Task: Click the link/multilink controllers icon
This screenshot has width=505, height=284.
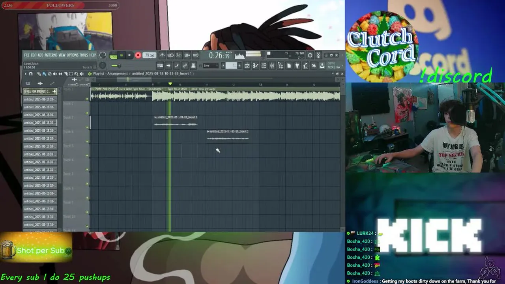Action: coord(185,65)
